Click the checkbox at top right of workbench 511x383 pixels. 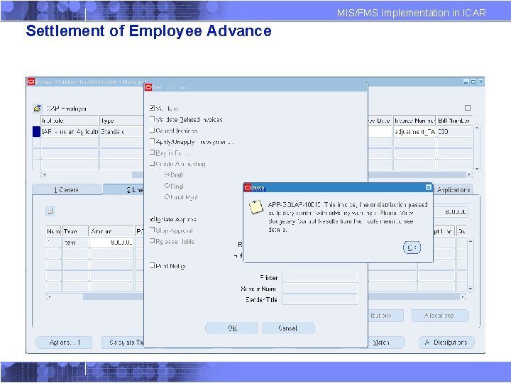point(468,108)
